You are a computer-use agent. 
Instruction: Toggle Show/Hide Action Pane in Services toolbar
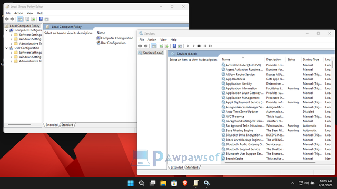click(180, 46)
